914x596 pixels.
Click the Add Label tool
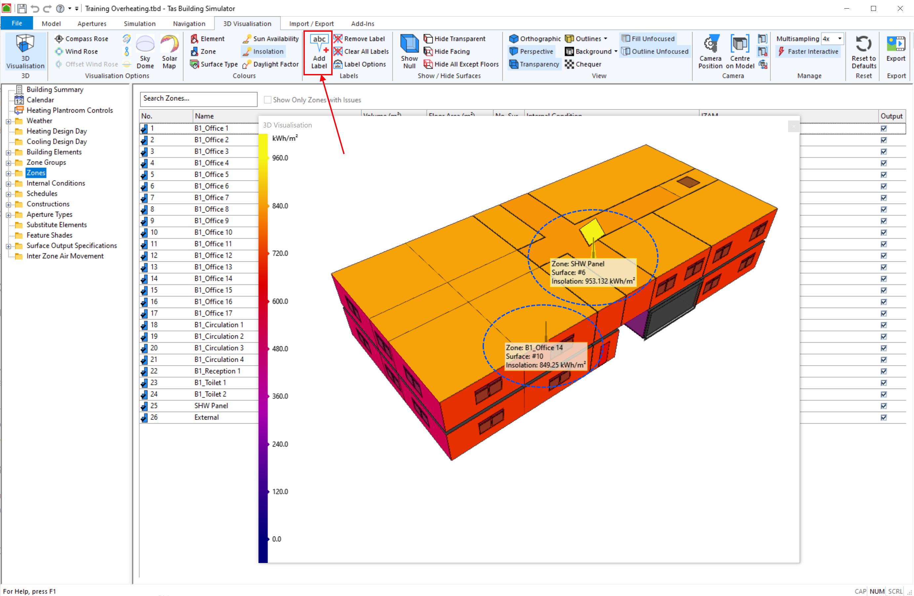click(319, 52)
